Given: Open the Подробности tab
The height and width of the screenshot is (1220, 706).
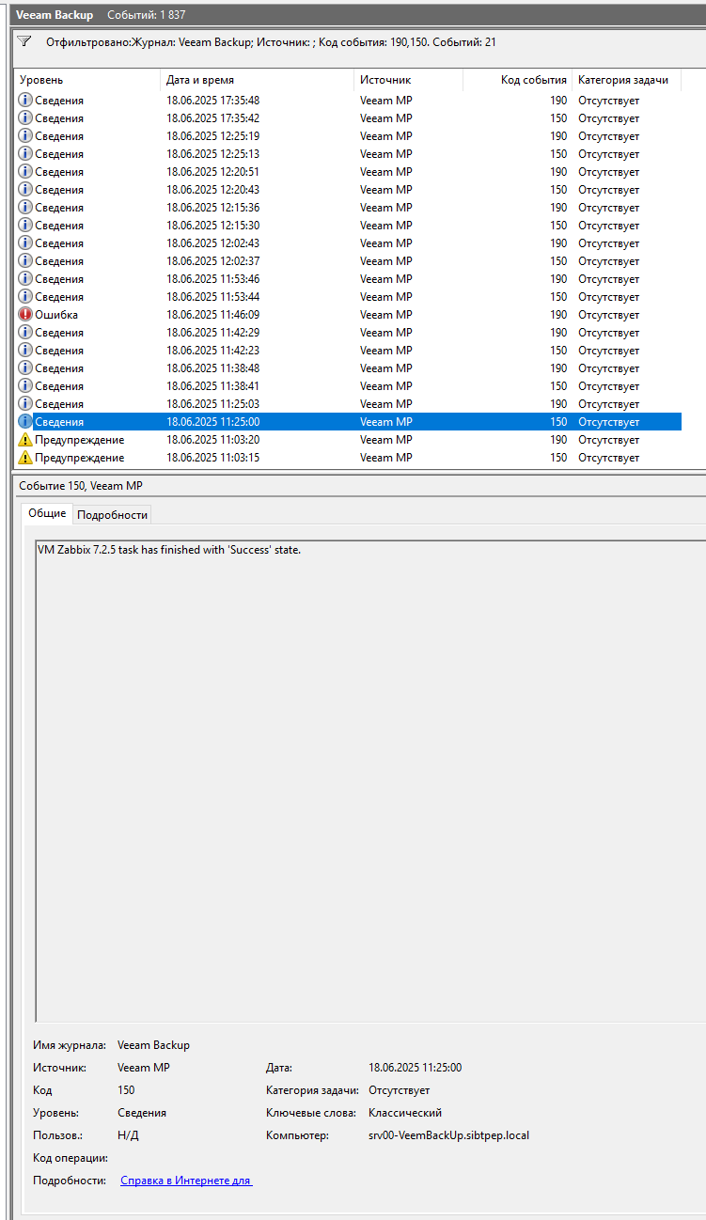Looking at the screenshot, I should point(112,514).
